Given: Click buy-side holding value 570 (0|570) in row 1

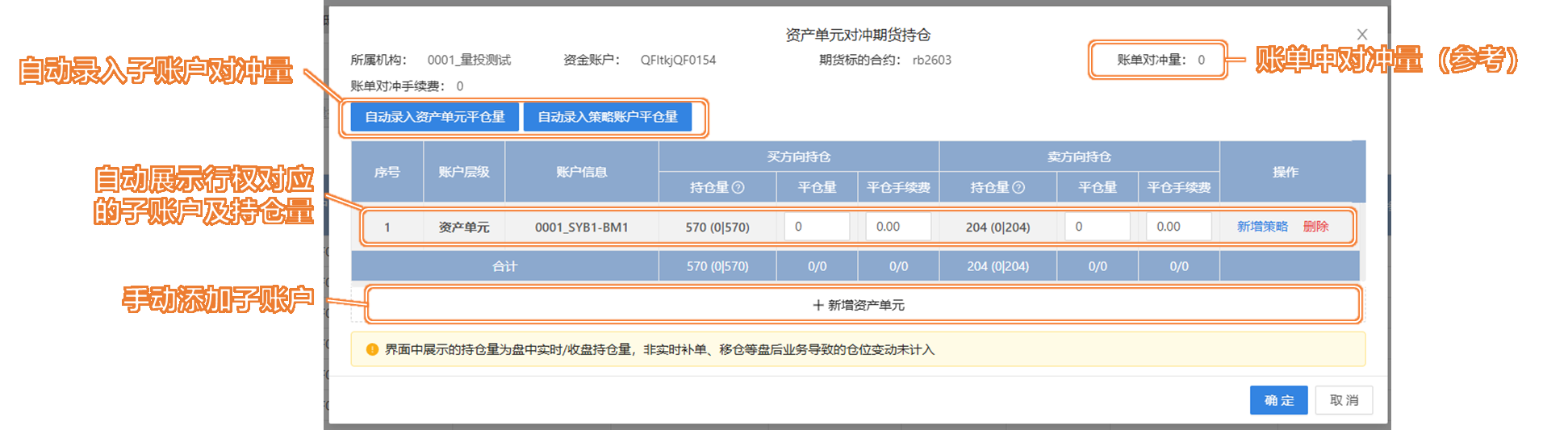Looking at the screenshot, I should click(717, 228).
